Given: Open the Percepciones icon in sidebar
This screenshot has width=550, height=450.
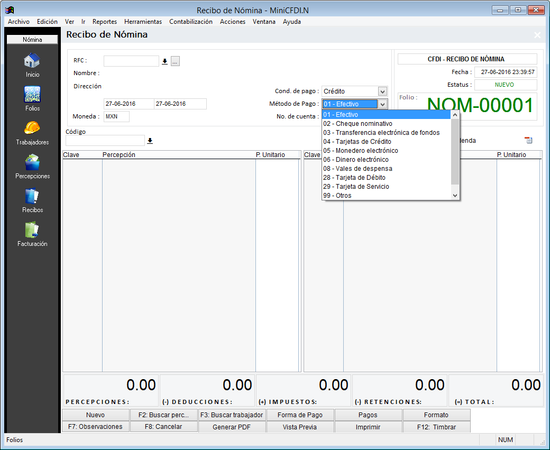Looking at the screenshot, I should (32, 162).
